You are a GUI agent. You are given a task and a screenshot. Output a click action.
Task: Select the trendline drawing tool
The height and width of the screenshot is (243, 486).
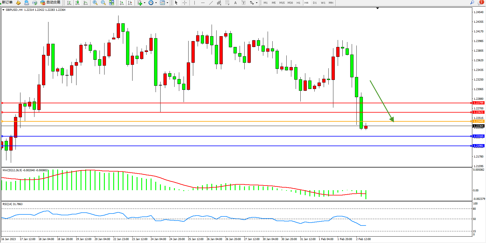point(211,3)
